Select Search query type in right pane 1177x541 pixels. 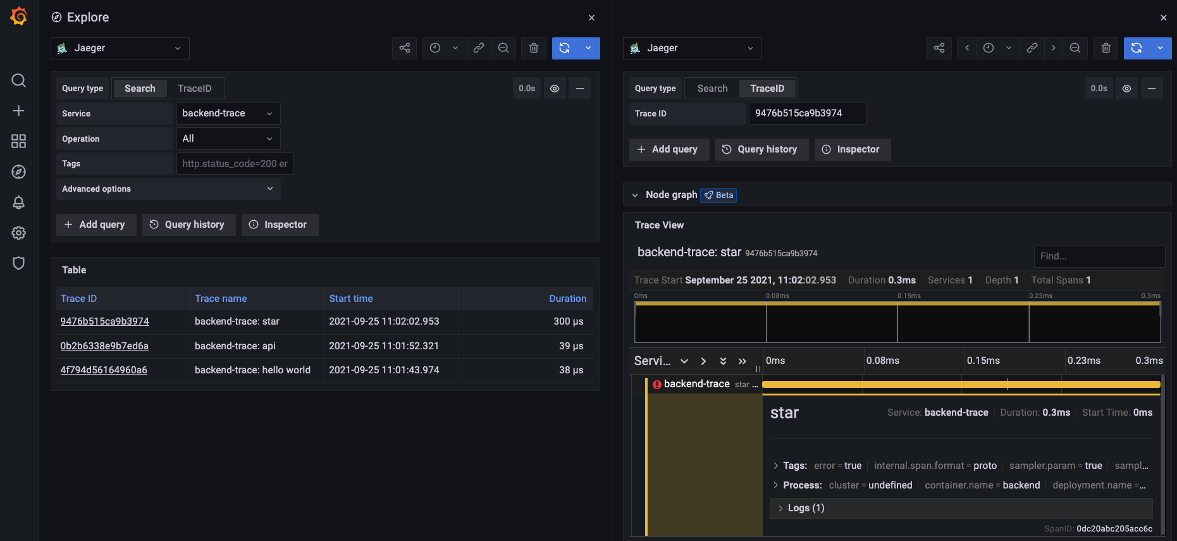tap(712, 89)
